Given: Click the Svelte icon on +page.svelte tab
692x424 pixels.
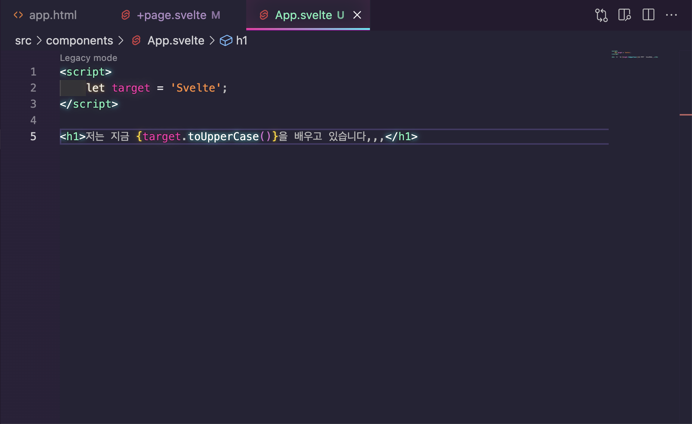Looking at the screenshot, I should (x=126, y=15).
